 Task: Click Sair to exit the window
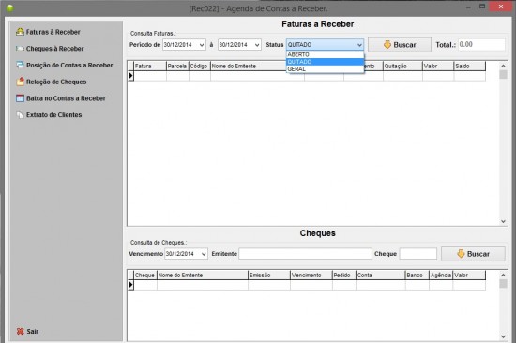pyautogui.click(x=32, y=331)
